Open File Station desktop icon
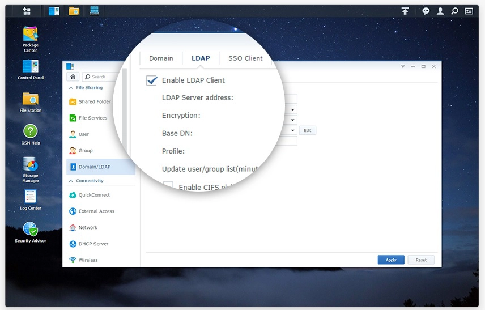Viewport: 485px width, 310px height. coord(31,103)
